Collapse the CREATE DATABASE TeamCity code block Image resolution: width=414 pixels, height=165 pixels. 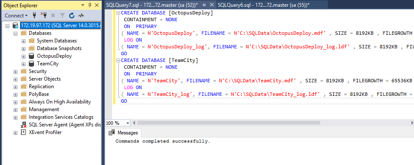point(118,60)
